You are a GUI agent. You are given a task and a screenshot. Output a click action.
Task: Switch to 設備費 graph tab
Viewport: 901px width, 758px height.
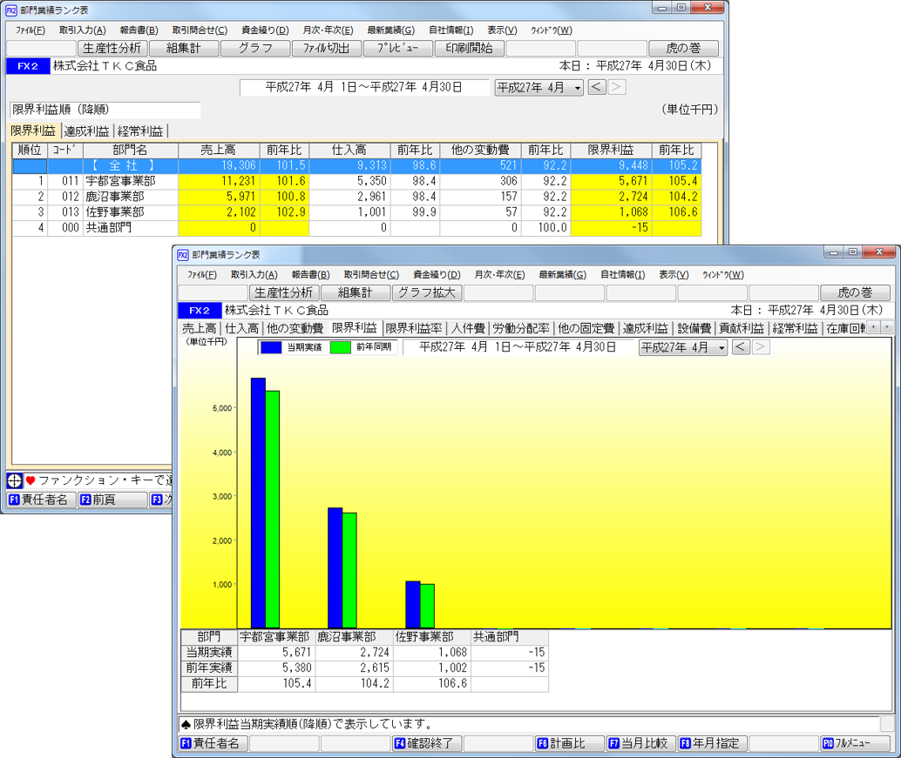tap(694, 329)
